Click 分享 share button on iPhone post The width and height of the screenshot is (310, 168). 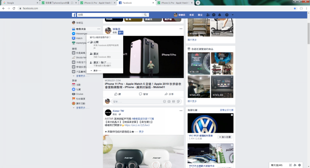point(169,94)
